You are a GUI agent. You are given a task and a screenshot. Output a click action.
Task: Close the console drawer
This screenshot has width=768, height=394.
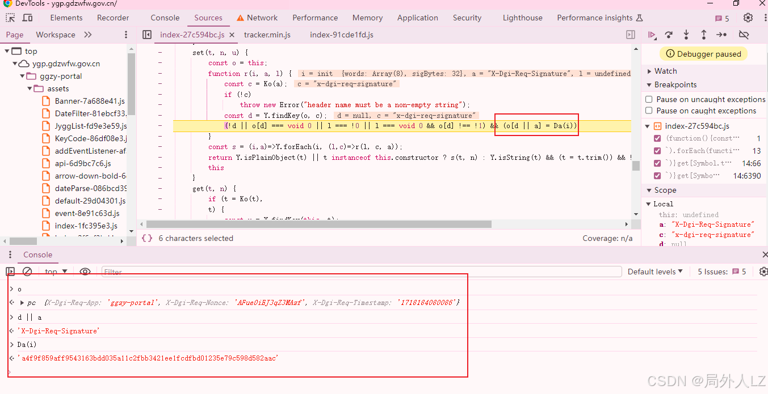tap(764, 255)
